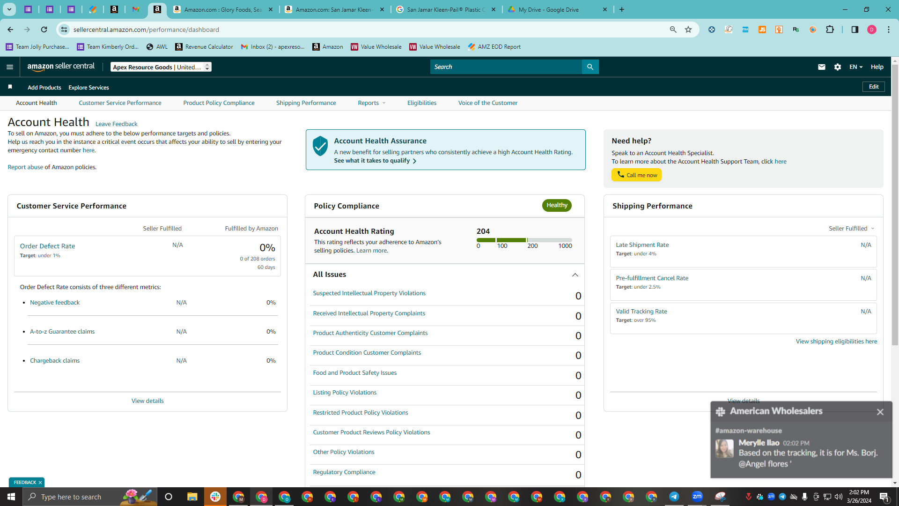Click the browser back arrow
This screenshot has height=506, width=899.
click(x=10, y=30)
